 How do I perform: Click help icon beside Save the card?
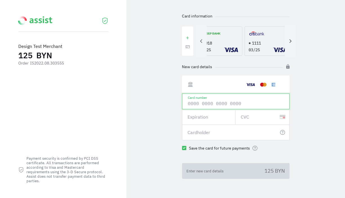(255, 148)
